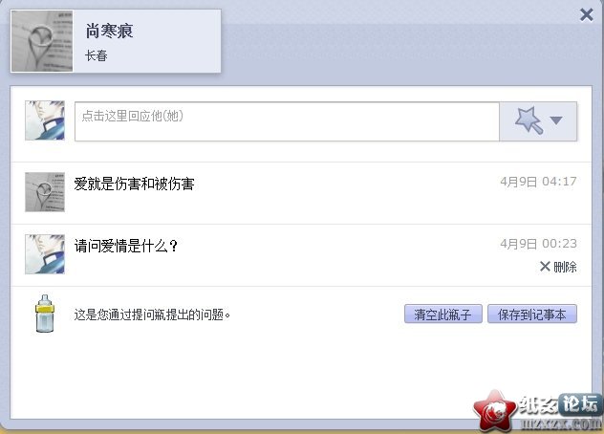Click the avatar next to 爱就是伤害和被伤害
Screen dimensions: 604x434
45,192
